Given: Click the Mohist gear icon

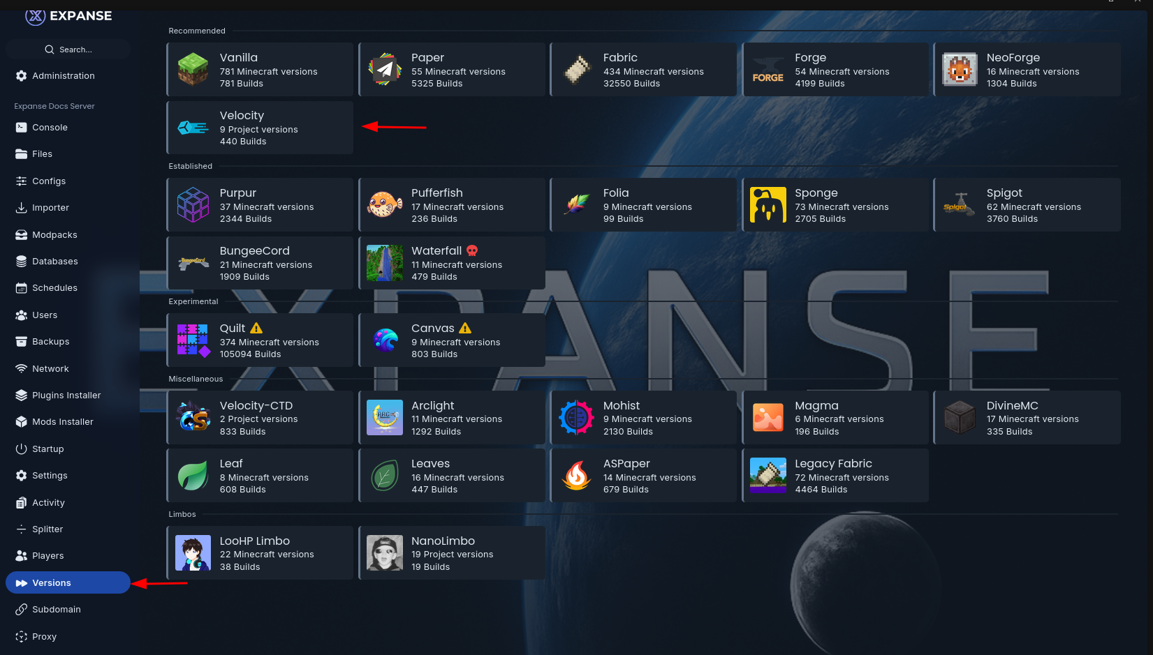Looking at the screenshot, I should (x=576, y=418).
